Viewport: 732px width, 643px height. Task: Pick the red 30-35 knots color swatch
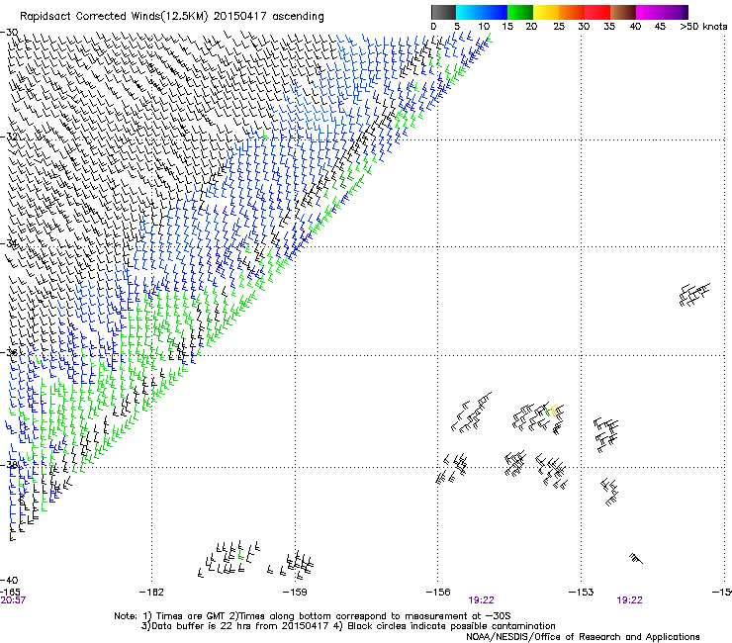coord(597,12)
